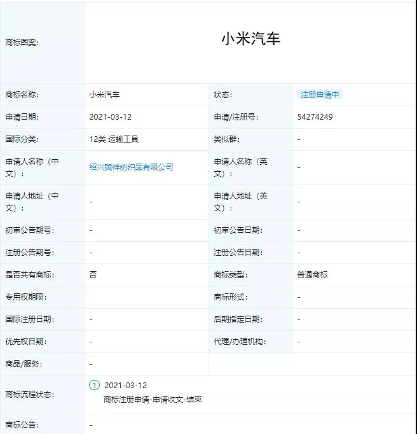Click the 商标图案 label
The width and height of the screenshot is (417, 434).
coord(22,43)
